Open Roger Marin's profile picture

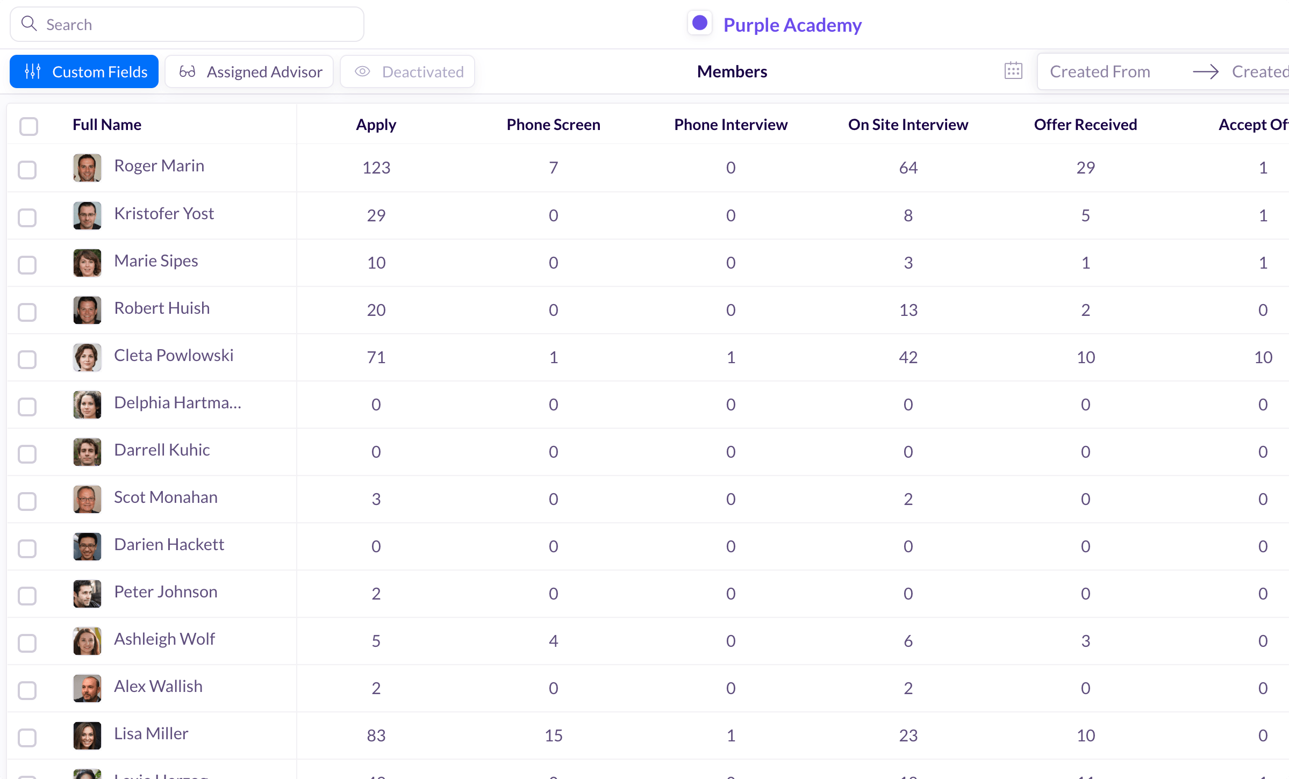[87, 168]
